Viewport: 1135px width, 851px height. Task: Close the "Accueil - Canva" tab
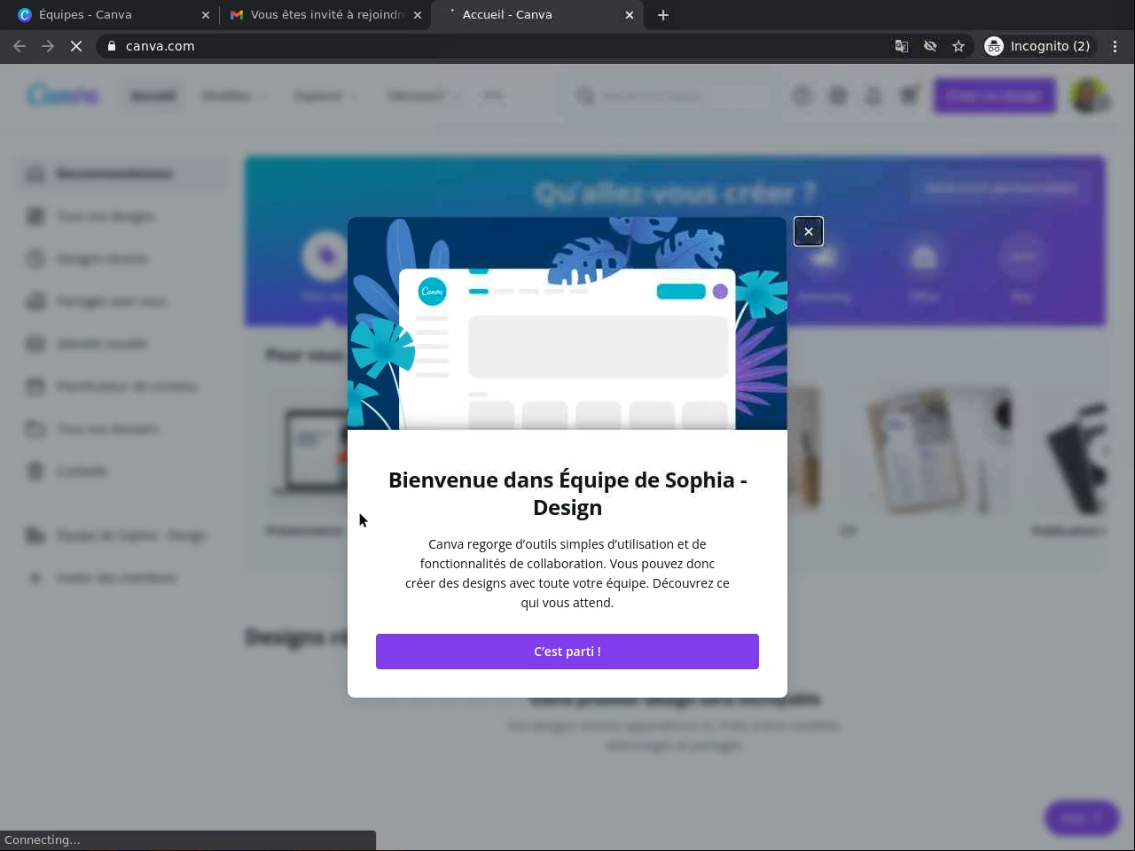click(630, 15)
